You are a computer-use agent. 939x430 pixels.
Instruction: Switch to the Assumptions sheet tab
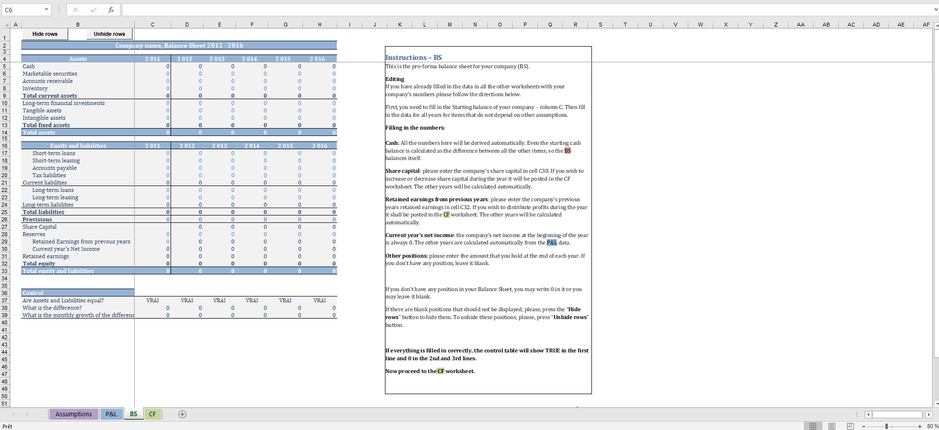pos(74,414)
